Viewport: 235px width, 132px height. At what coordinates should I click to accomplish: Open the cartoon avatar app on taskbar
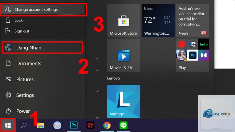click(57, 125)
